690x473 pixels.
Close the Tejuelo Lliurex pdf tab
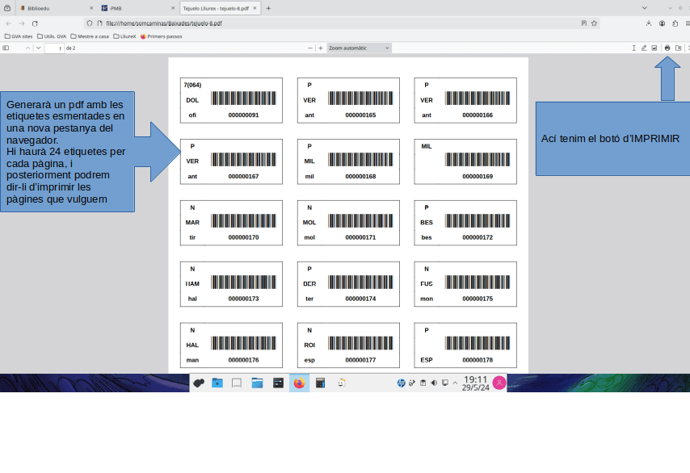[x=255, y=8]
